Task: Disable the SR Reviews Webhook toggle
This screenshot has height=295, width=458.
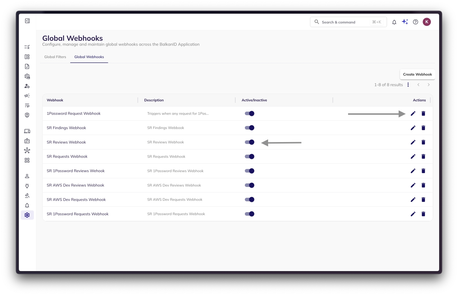Action: [250, 142]
